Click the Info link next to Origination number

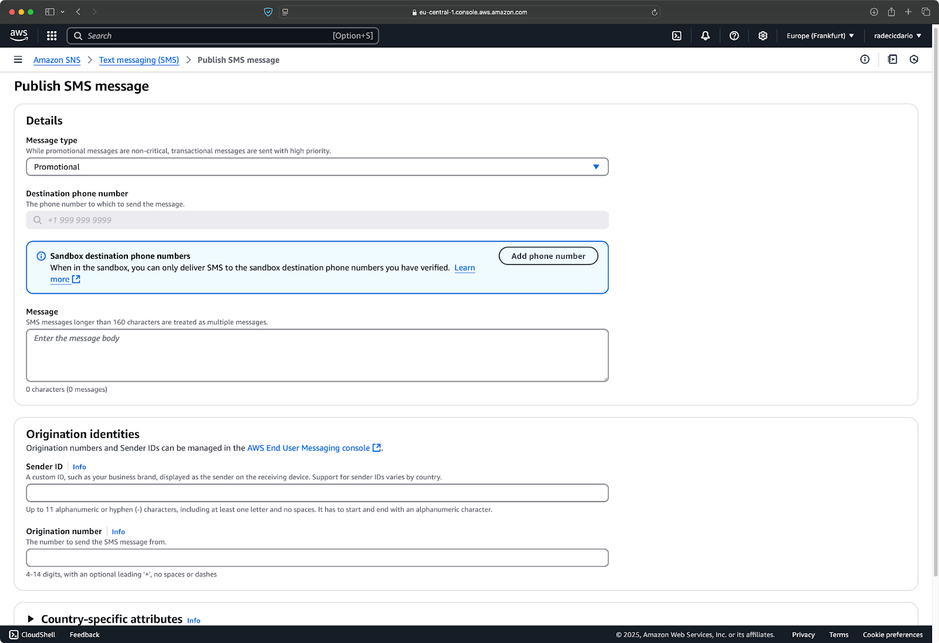pos(119,532)
